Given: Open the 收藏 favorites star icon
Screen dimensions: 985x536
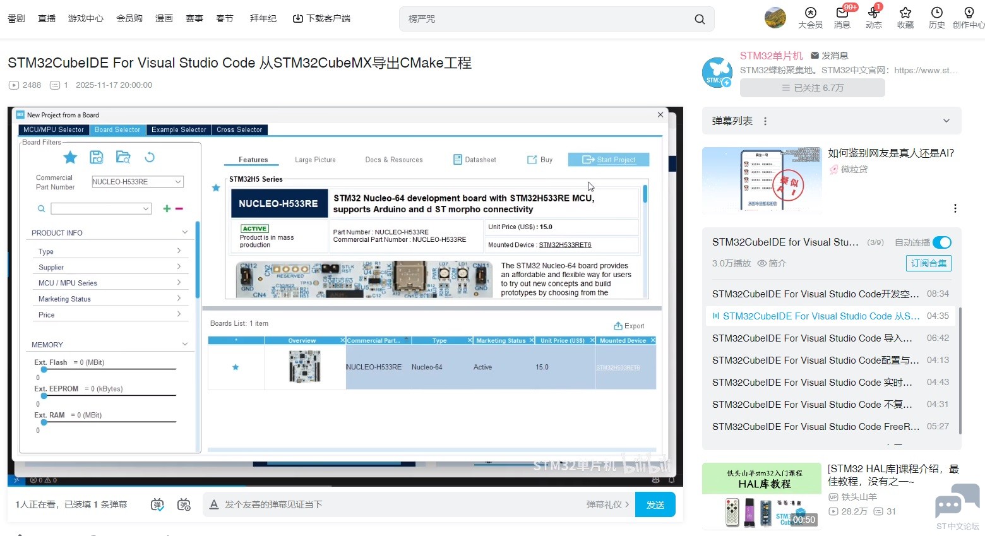Looking at the screenshot, I should [905, 13].
